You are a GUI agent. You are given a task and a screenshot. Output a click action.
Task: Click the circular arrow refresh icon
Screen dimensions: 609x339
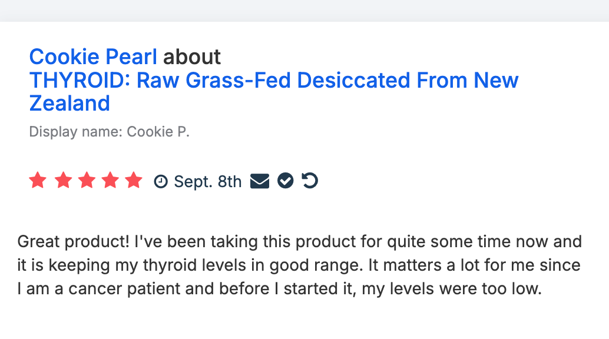pyautogui.click(x=310, y=181)
